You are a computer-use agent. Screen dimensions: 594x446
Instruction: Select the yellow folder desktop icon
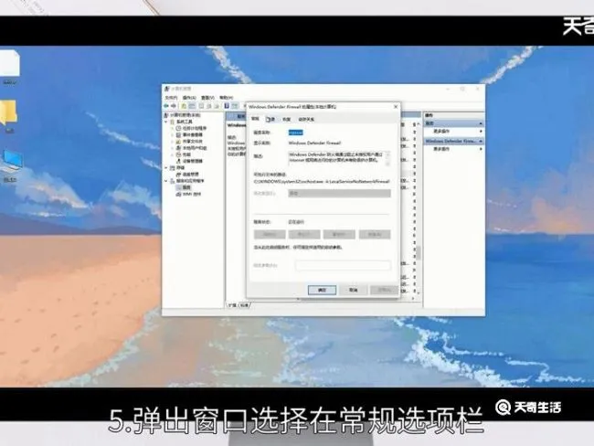pos(8,115)
